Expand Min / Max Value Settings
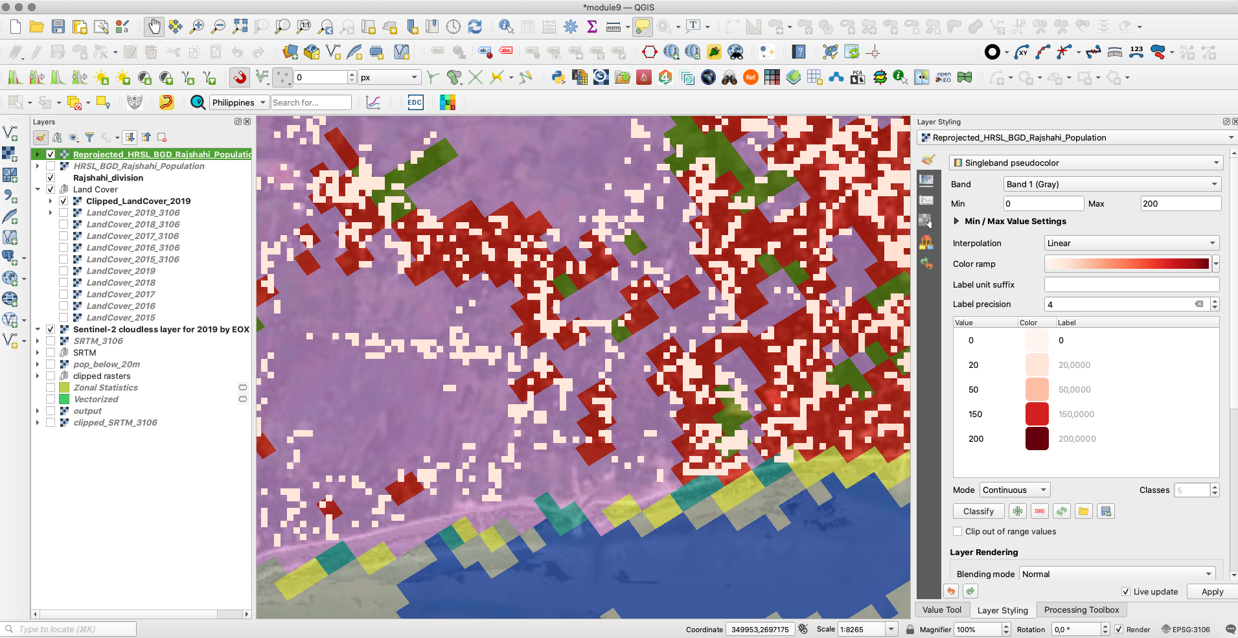Screen dimensions: 1238x638 click(956, 221)
